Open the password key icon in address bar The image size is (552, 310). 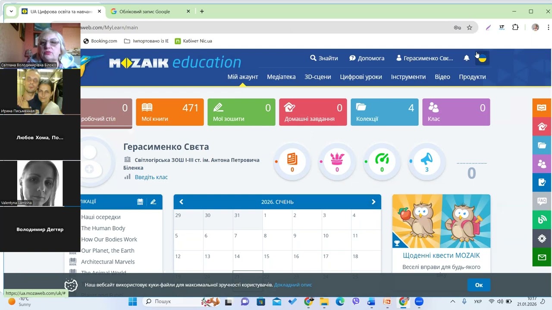pyautogui.click(x=458, y=28)
